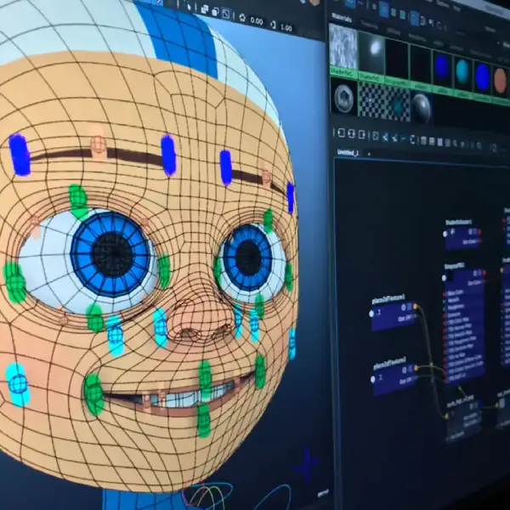Toggle the left circle port on place2dTexture2 node
510x510 pixels.
tap(373, 379)
